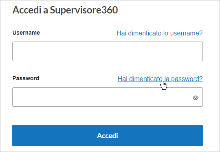Open 'Hai dimenticato lo username?' link
Screen dimensions: 220x152
pyautogui.click(x=160, y=33)
